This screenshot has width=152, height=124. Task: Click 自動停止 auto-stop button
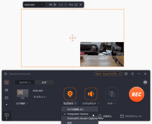(x=105, y=116)
